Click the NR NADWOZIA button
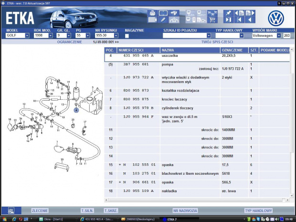This screenshot has height=222, width=296. pyautogui.click(x=185, y=211)
